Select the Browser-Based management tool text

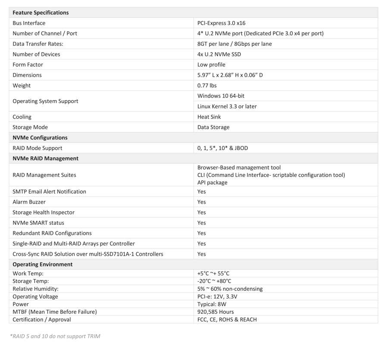click(x=239, y=168)
